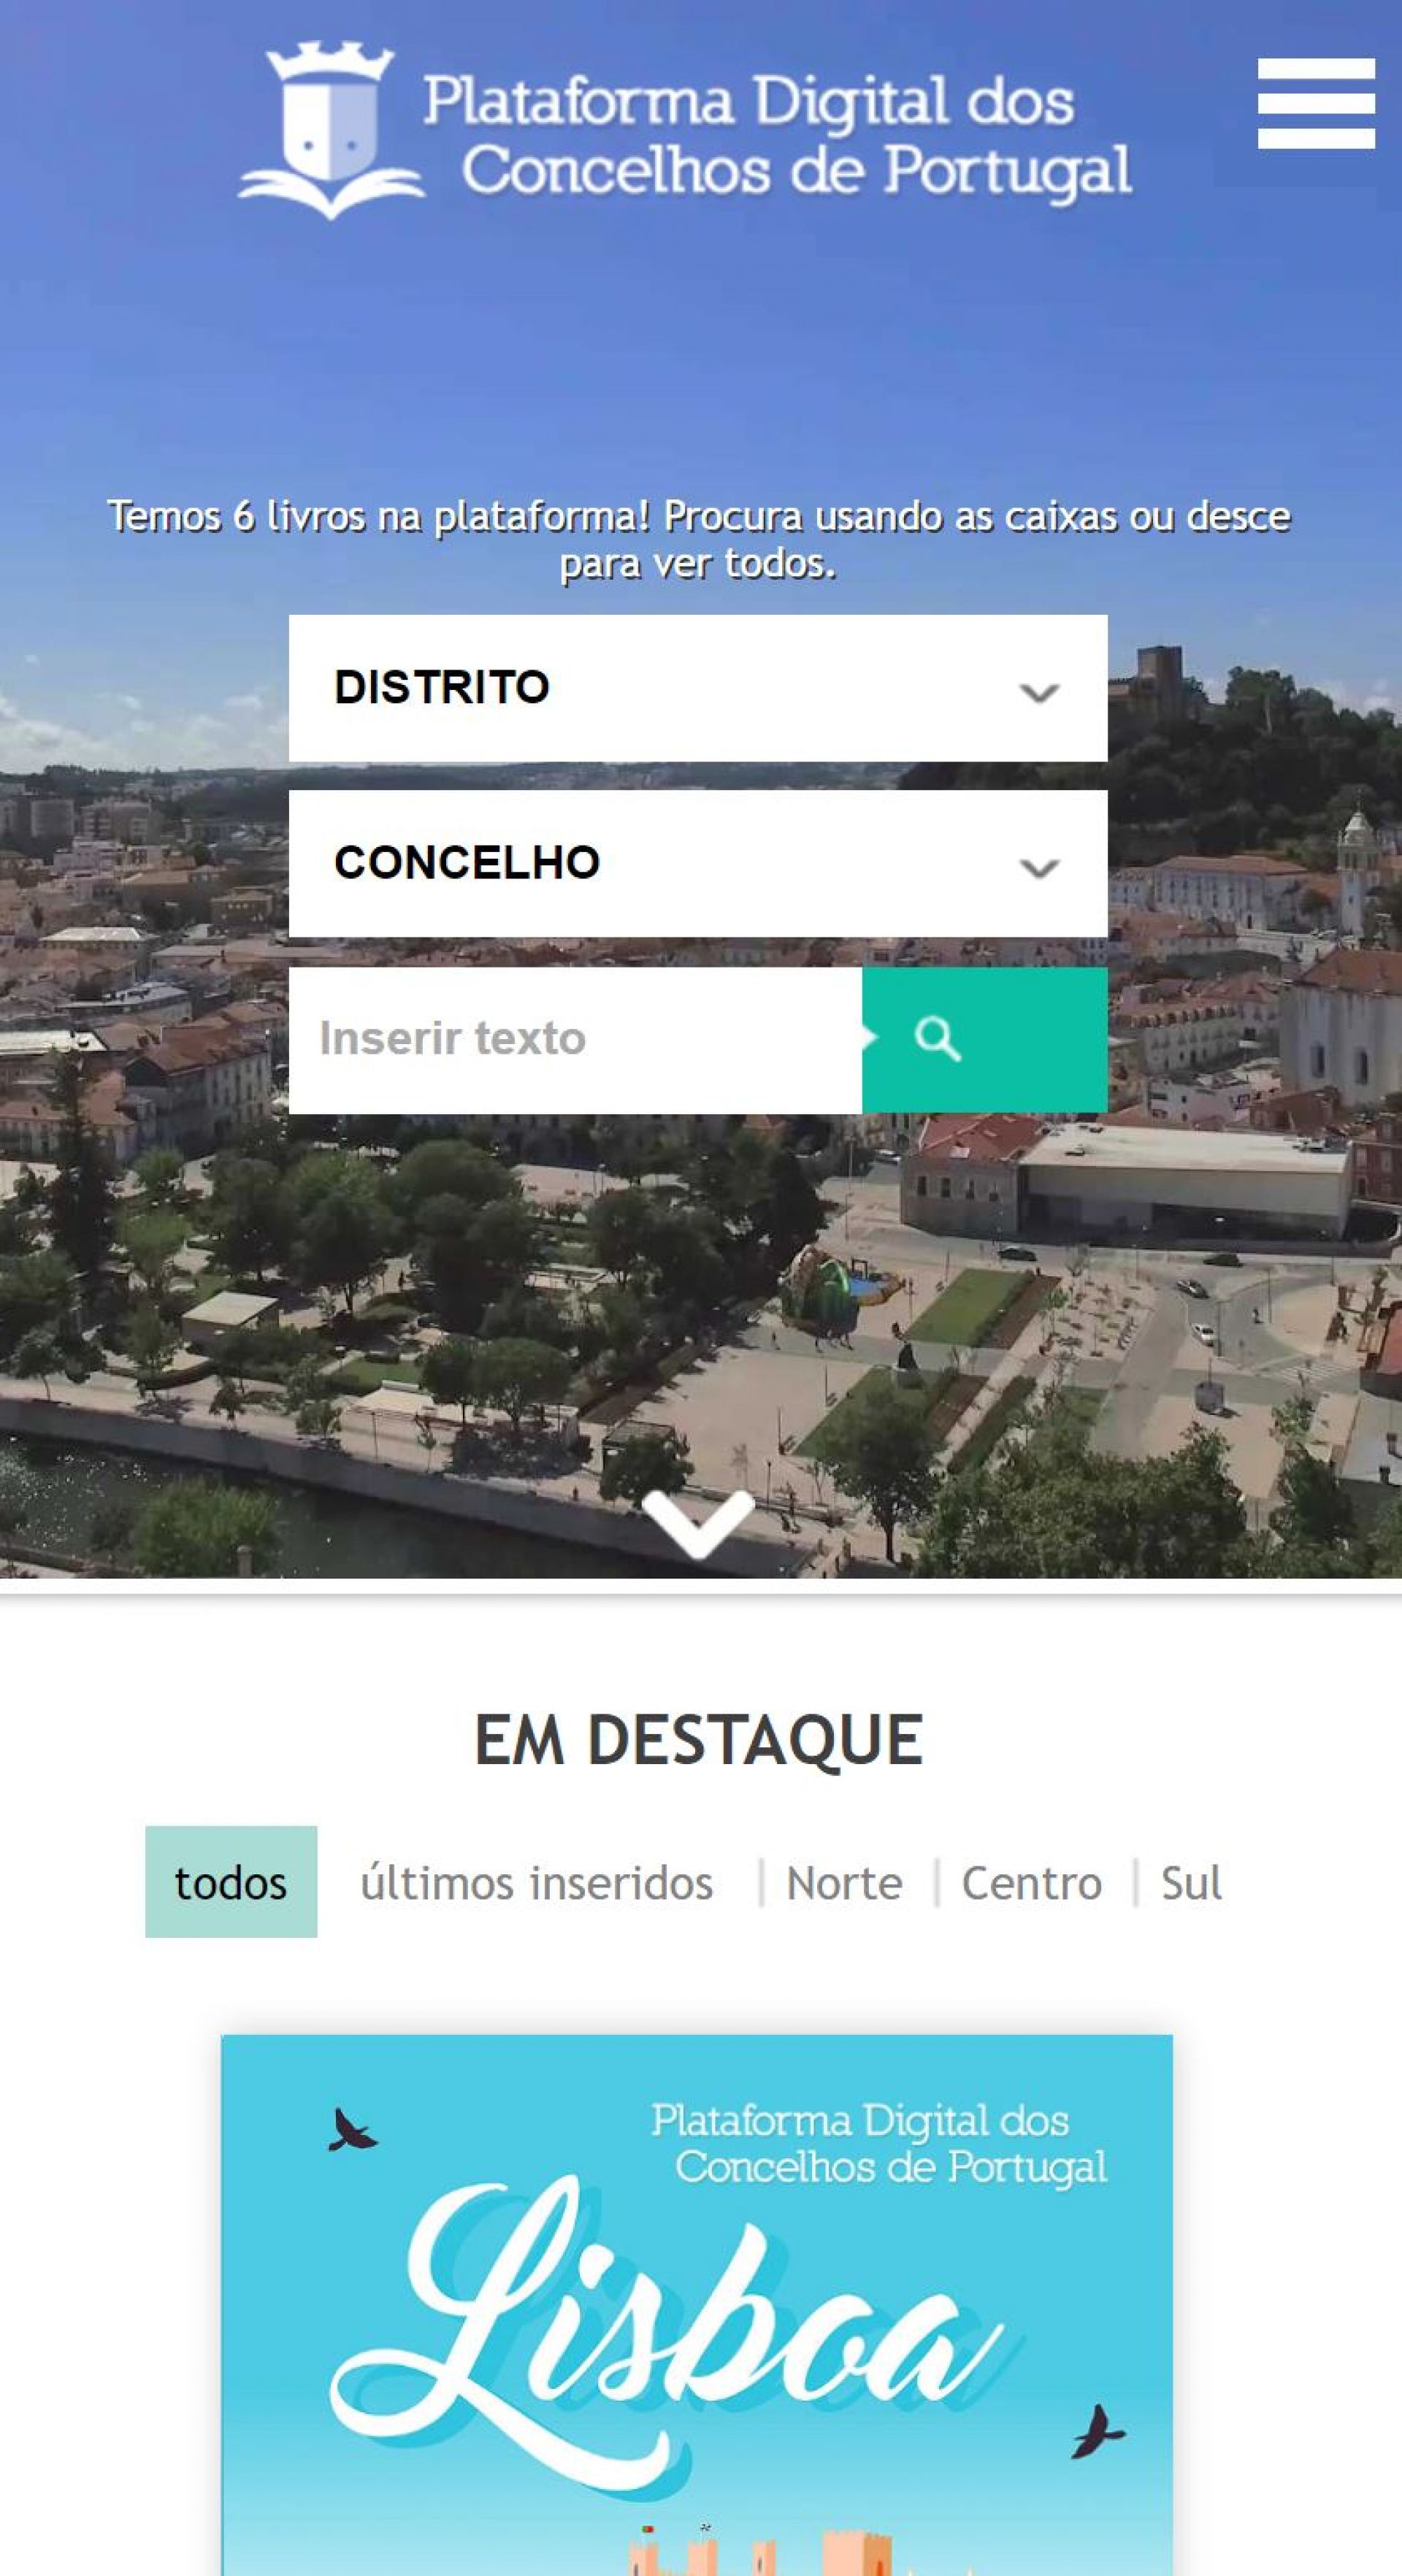Switch to 'últimos inseridos' filter

pos(536,1884)
